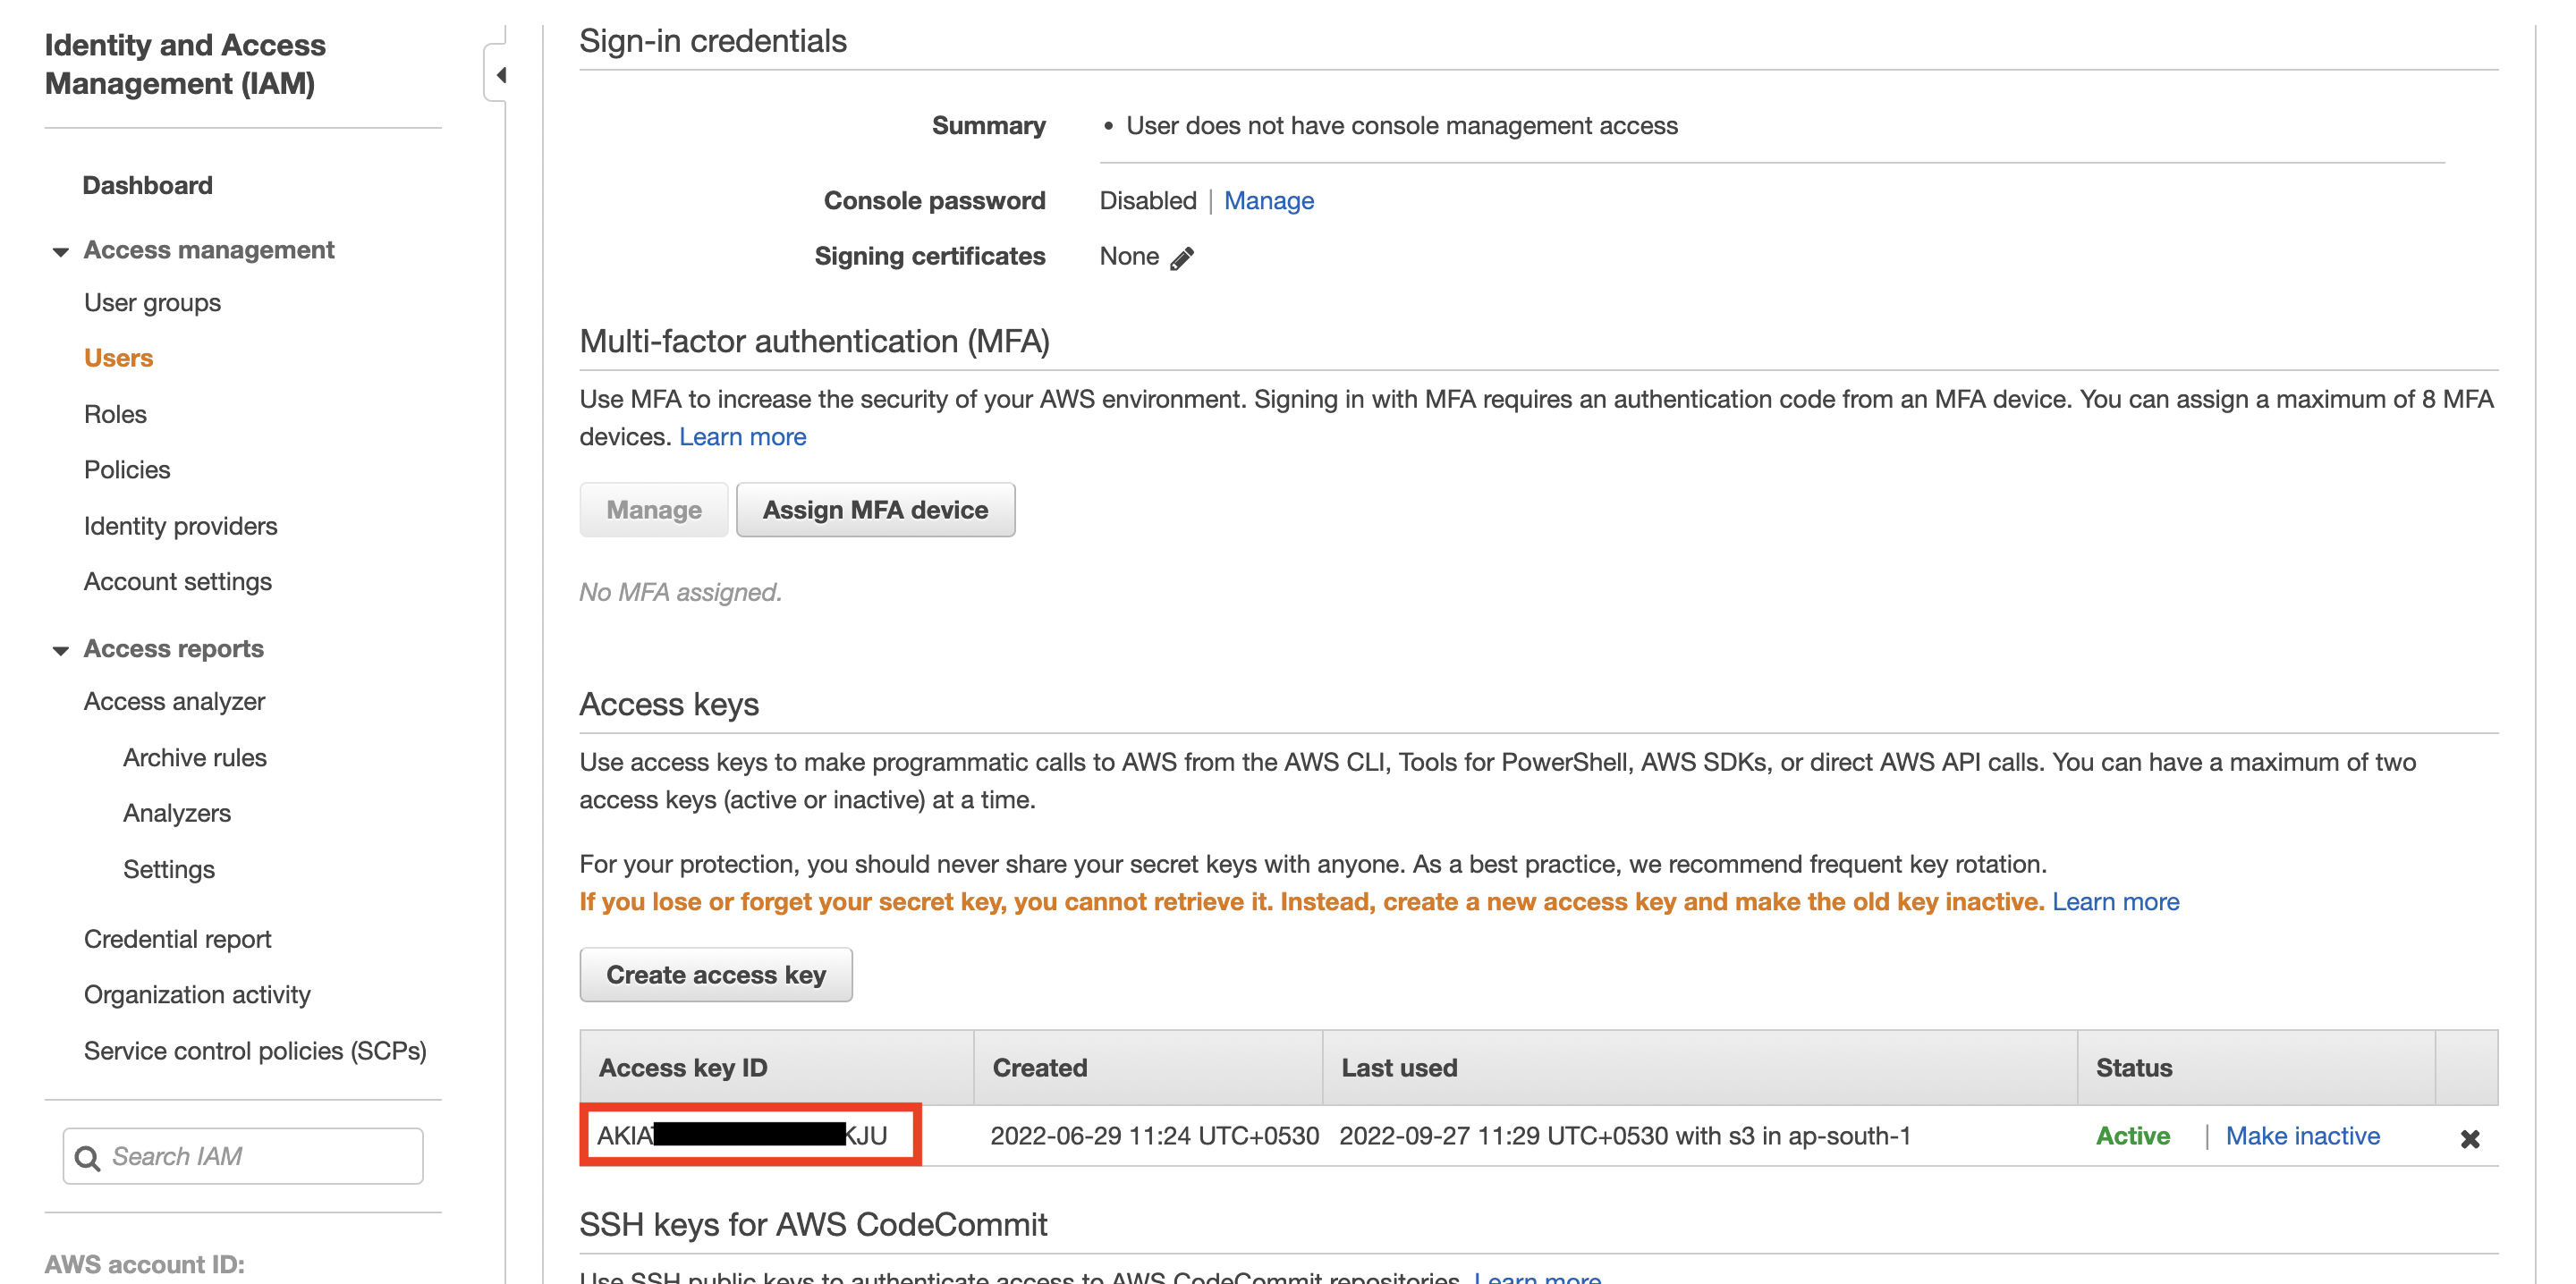This screenshot has height=1284, width=2576.
Task: Open Archive rules under Access analyzer
Action: (x=195, y=757)
